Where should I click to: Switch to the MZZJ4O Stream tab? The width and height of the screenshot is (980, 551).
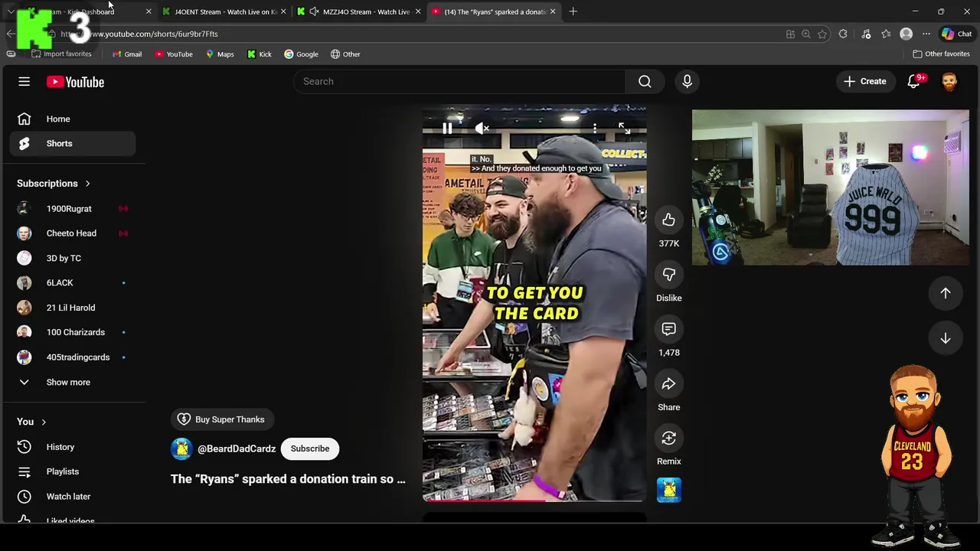[359, 11]
